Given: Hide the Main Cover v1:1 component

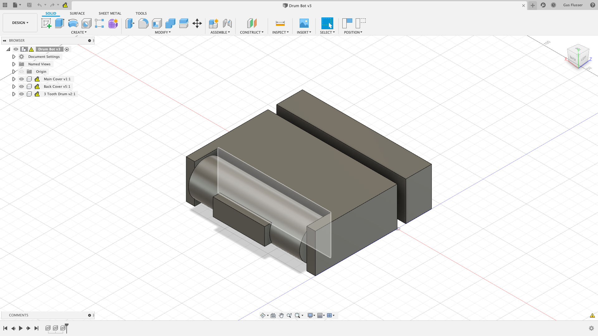Looking at the screenshot, I should [21, 79].
